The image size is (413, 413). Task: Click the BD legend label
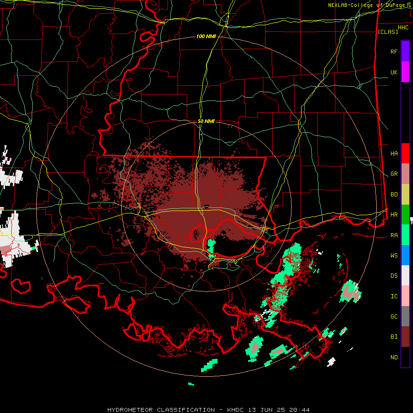(x=394, y=195)
